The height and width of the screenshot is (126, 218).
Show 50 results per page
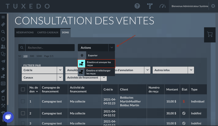pyautogui.click(x=20, y=56)
